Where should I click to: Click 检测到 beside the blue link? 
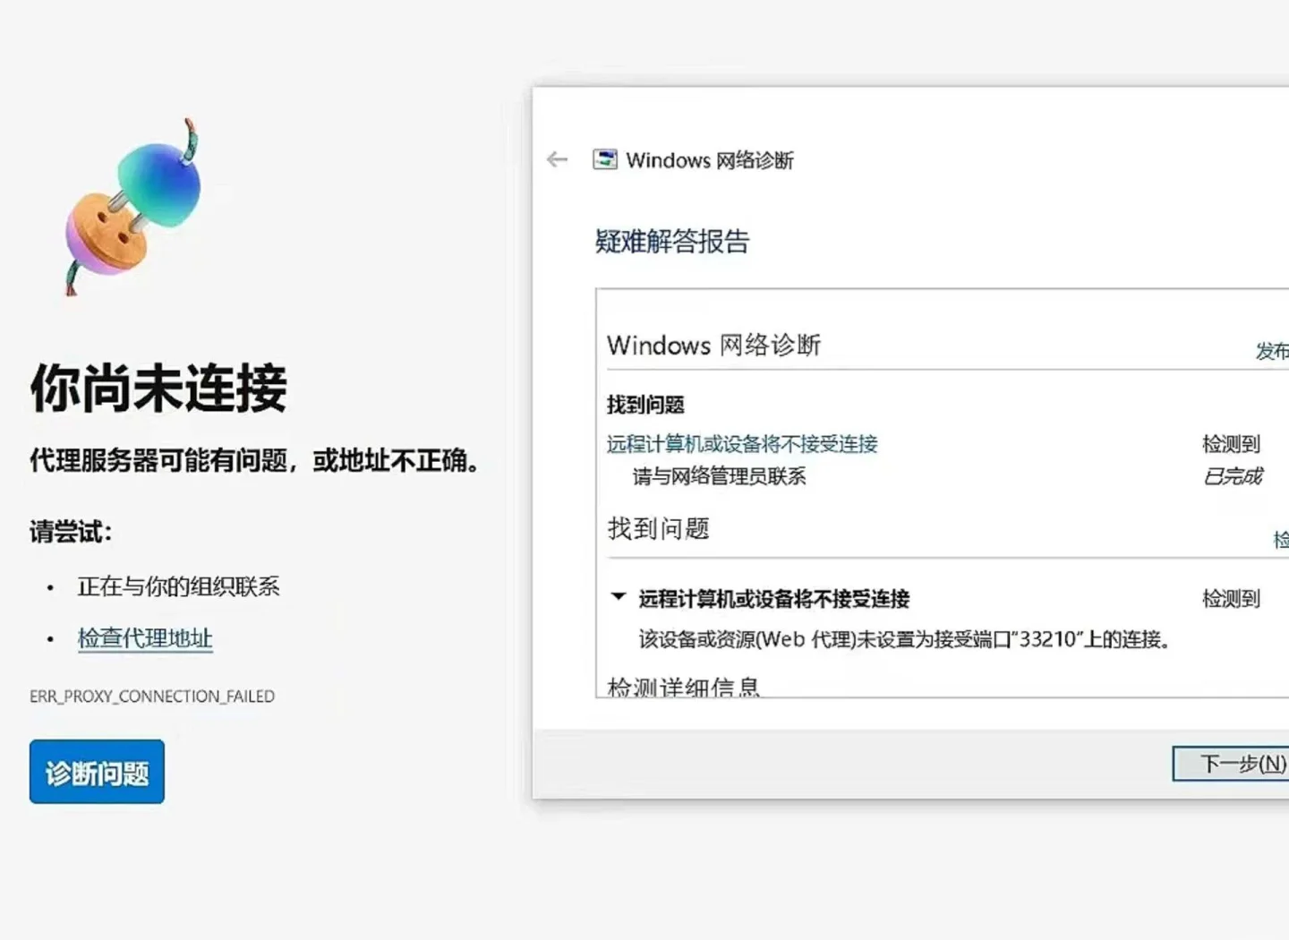(x=1231, y=444)
